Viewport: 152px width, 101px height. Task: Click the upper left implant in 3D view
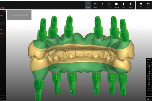42,29
